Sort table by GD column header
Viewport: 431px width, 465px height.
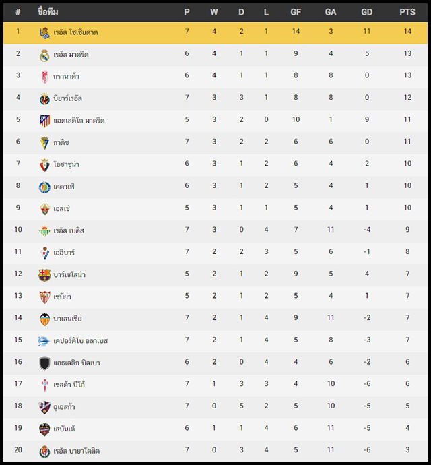tap(366, 12)
